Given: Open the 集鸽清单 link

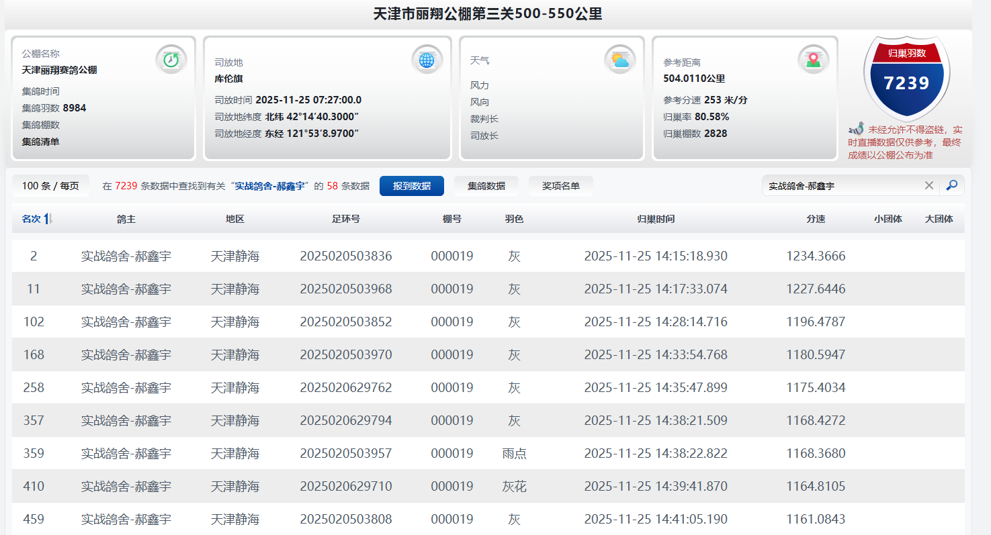Looking at the screenshot, I should pyautogui.click(x=40, y=142).
